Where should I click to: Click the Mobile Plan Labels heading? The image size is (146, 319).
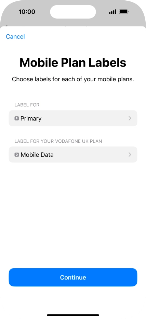(x=73, y=62)
